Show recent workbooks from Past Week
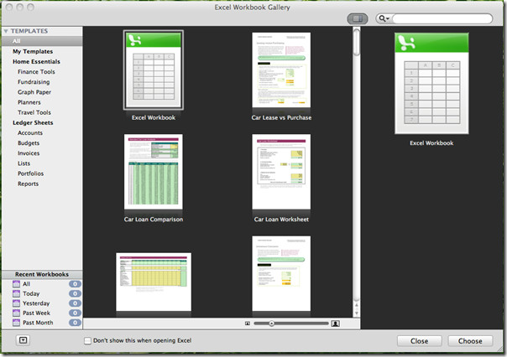Viewport: 507px width, 357px height. 36,313
